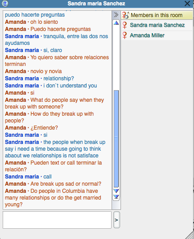Close the Sandra maria Sanchez chat window
Screen dimensions: 194x239
coord(187,3)
